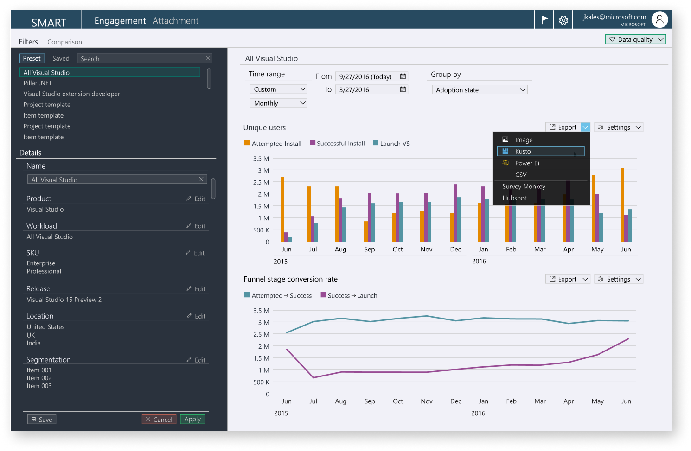Viewport: 691px width, 451px height.
Task: Export Funnel stage conversion chart
Action: [568, 279]
